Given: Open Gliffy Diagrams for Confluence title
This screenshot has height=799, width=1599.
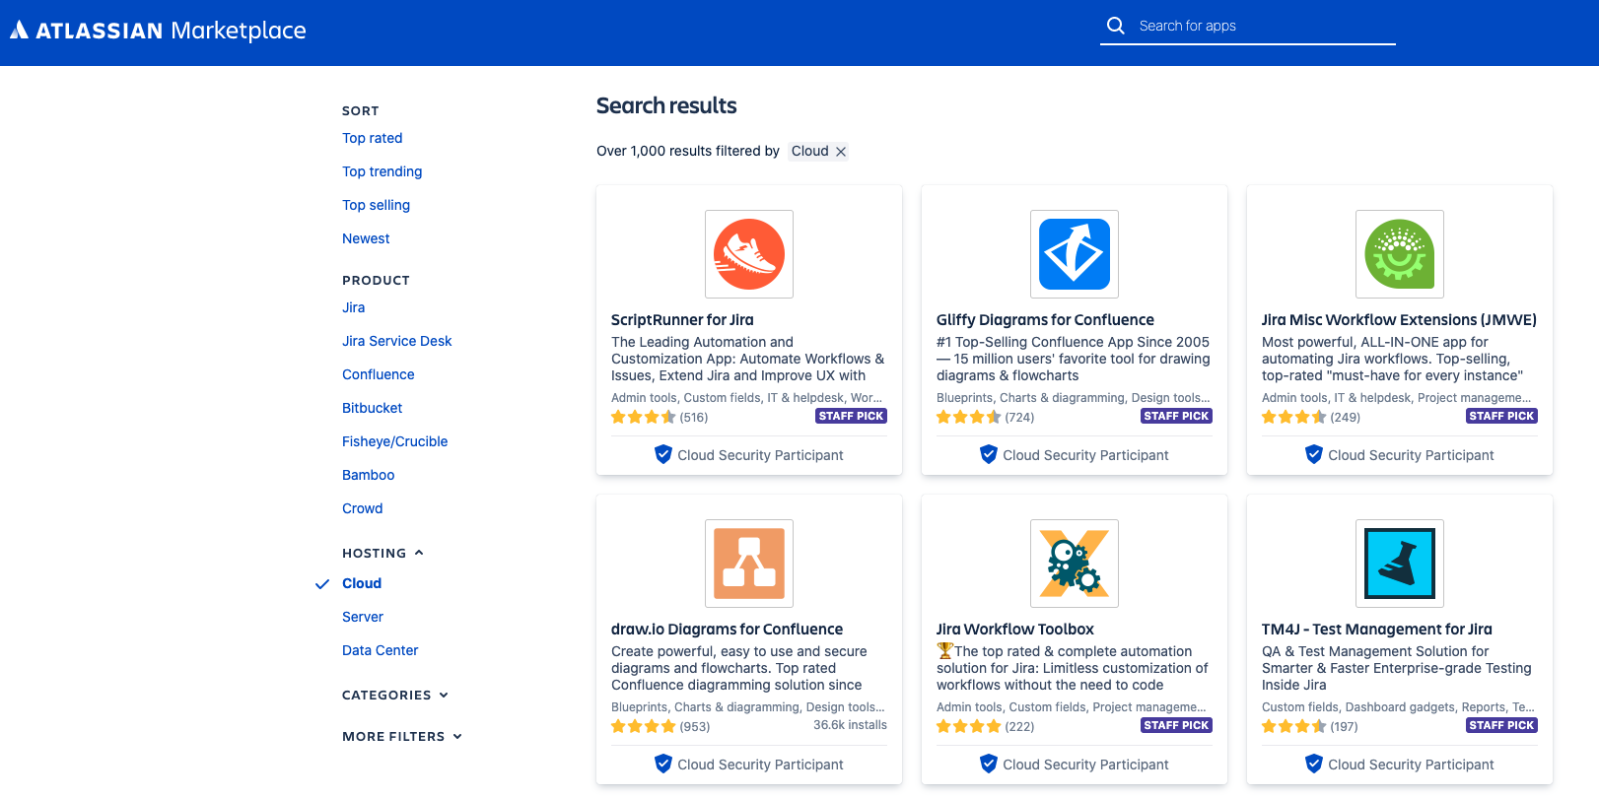Looking at the screenshot, I should pos(1045,320).
